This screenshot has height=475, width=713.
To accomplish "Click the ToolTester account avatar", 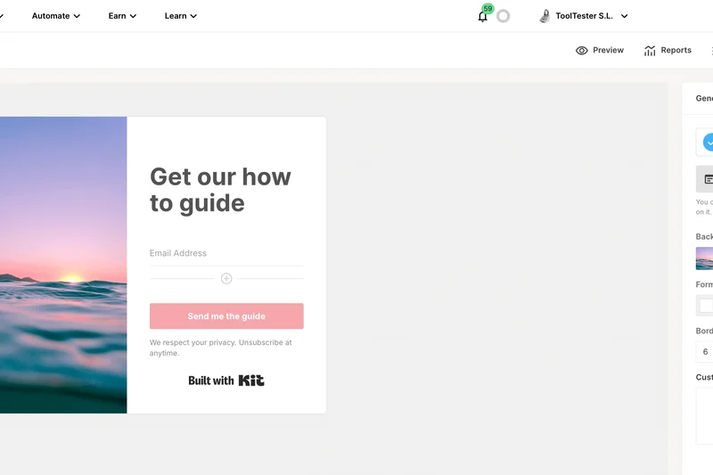I will pos(545,16).
